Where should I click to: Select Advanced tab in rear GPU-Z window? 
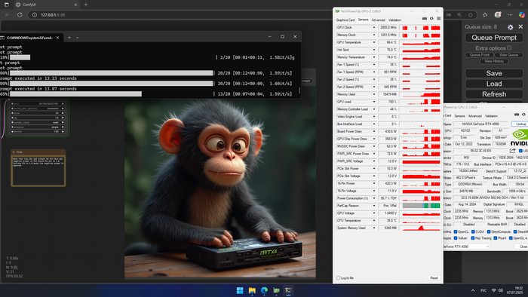pos(474,116)
